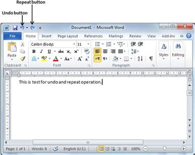The height and width of the screenshot is (155, 195).
Task: Apply Subscript formatting
Action: coord(69,52)
